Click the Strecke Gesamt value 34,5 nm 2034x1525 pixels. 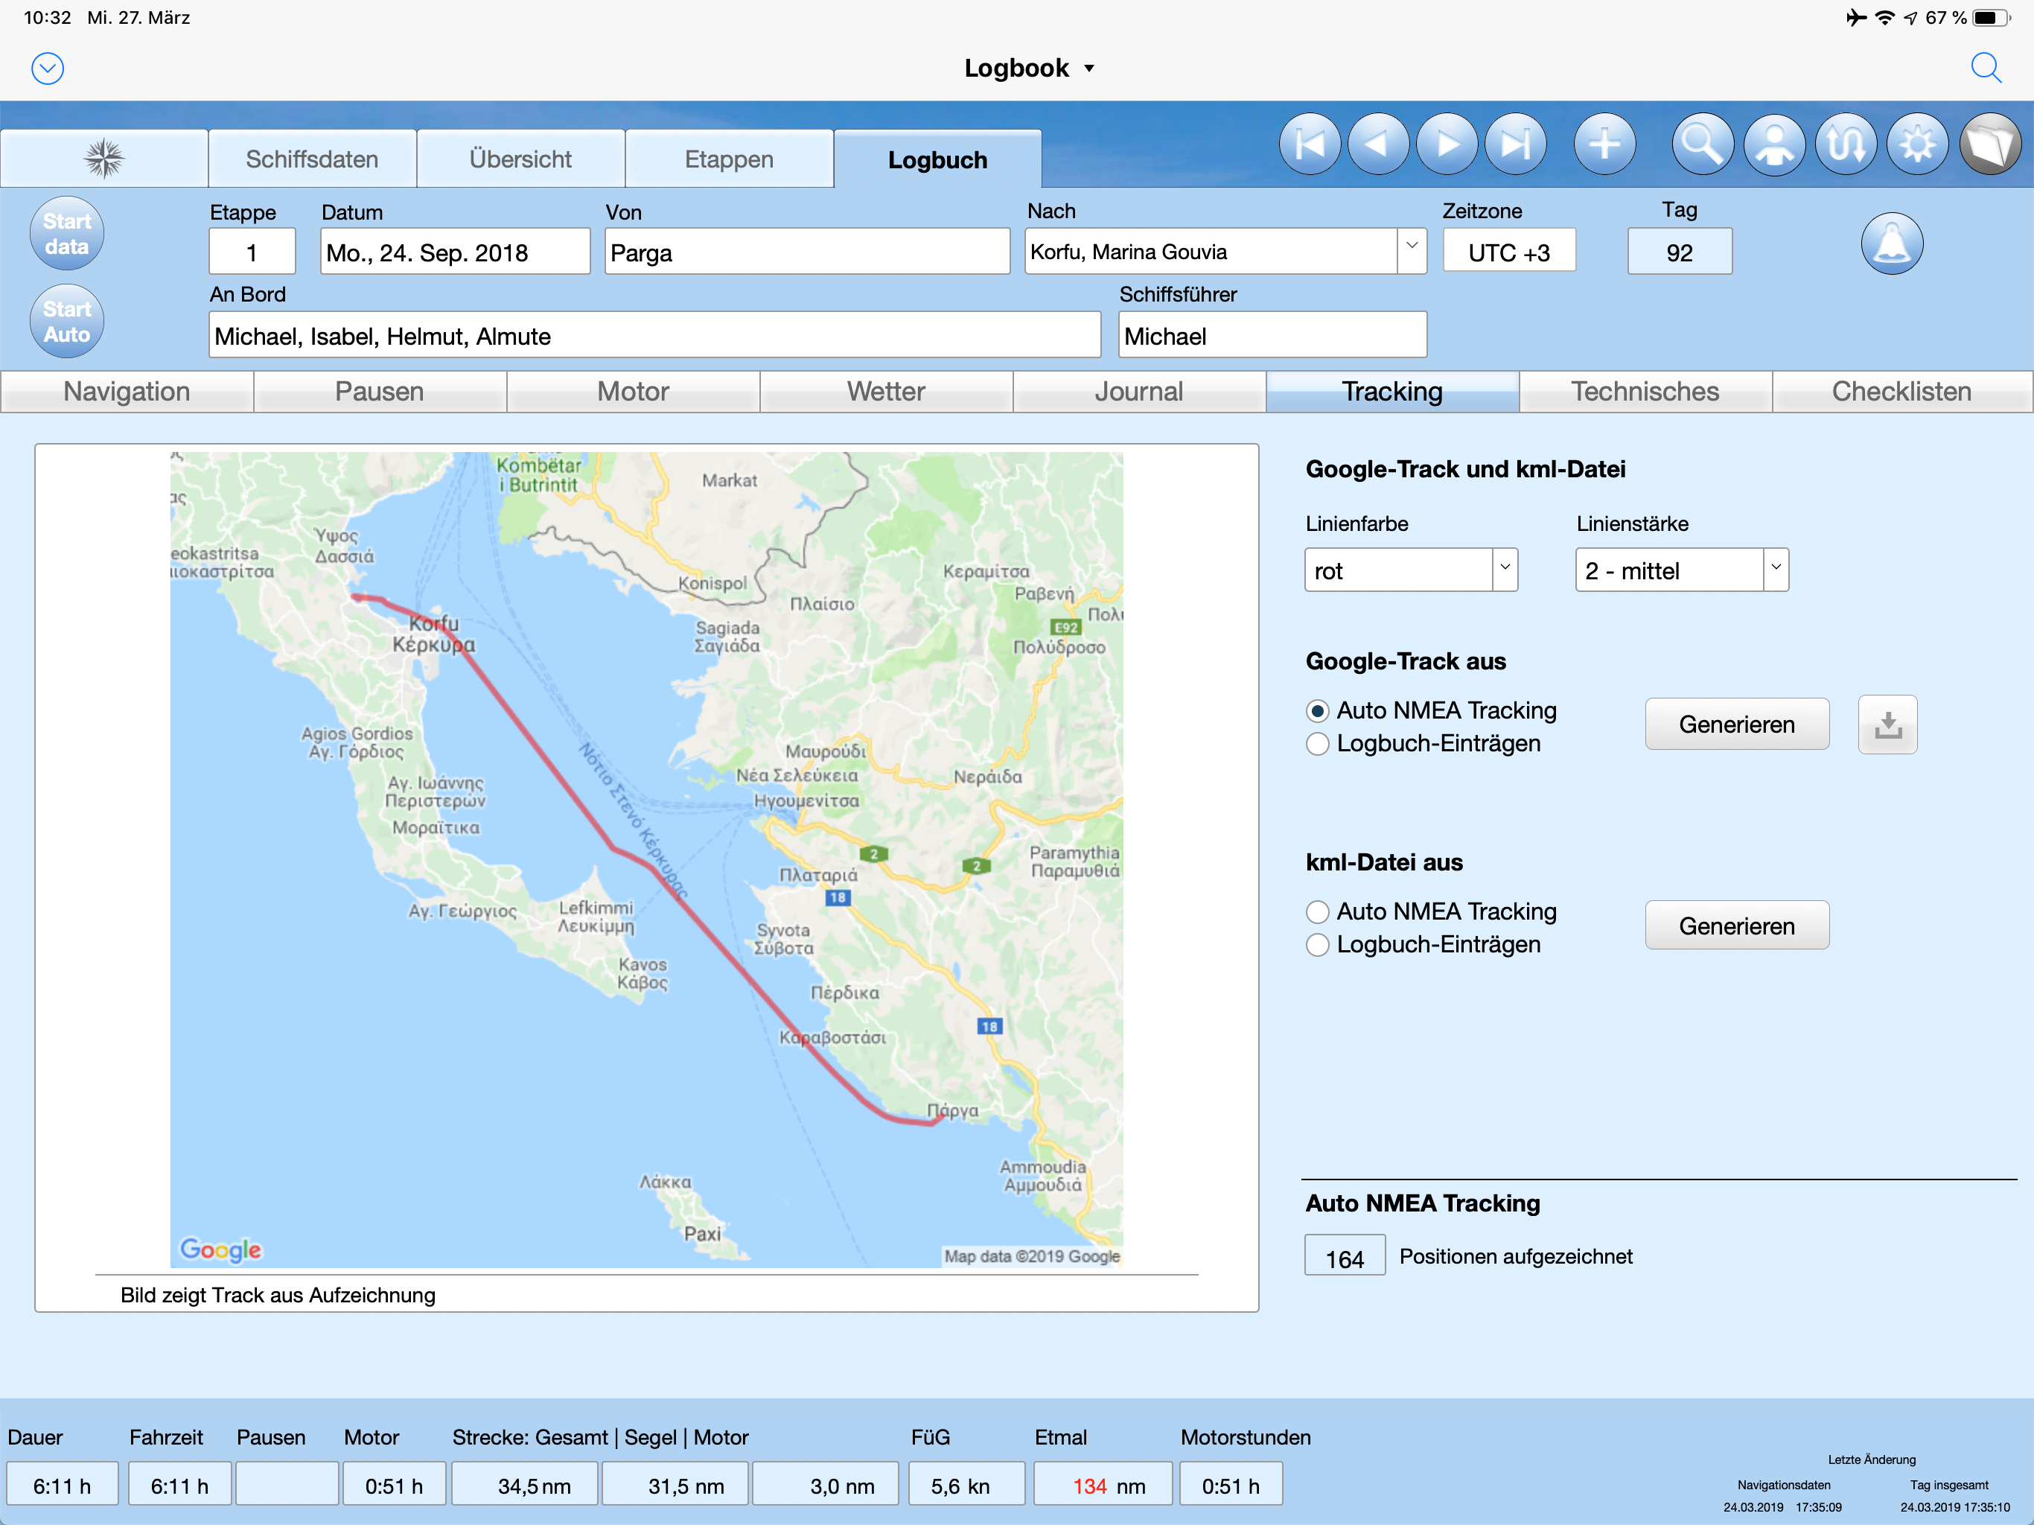525,1485
